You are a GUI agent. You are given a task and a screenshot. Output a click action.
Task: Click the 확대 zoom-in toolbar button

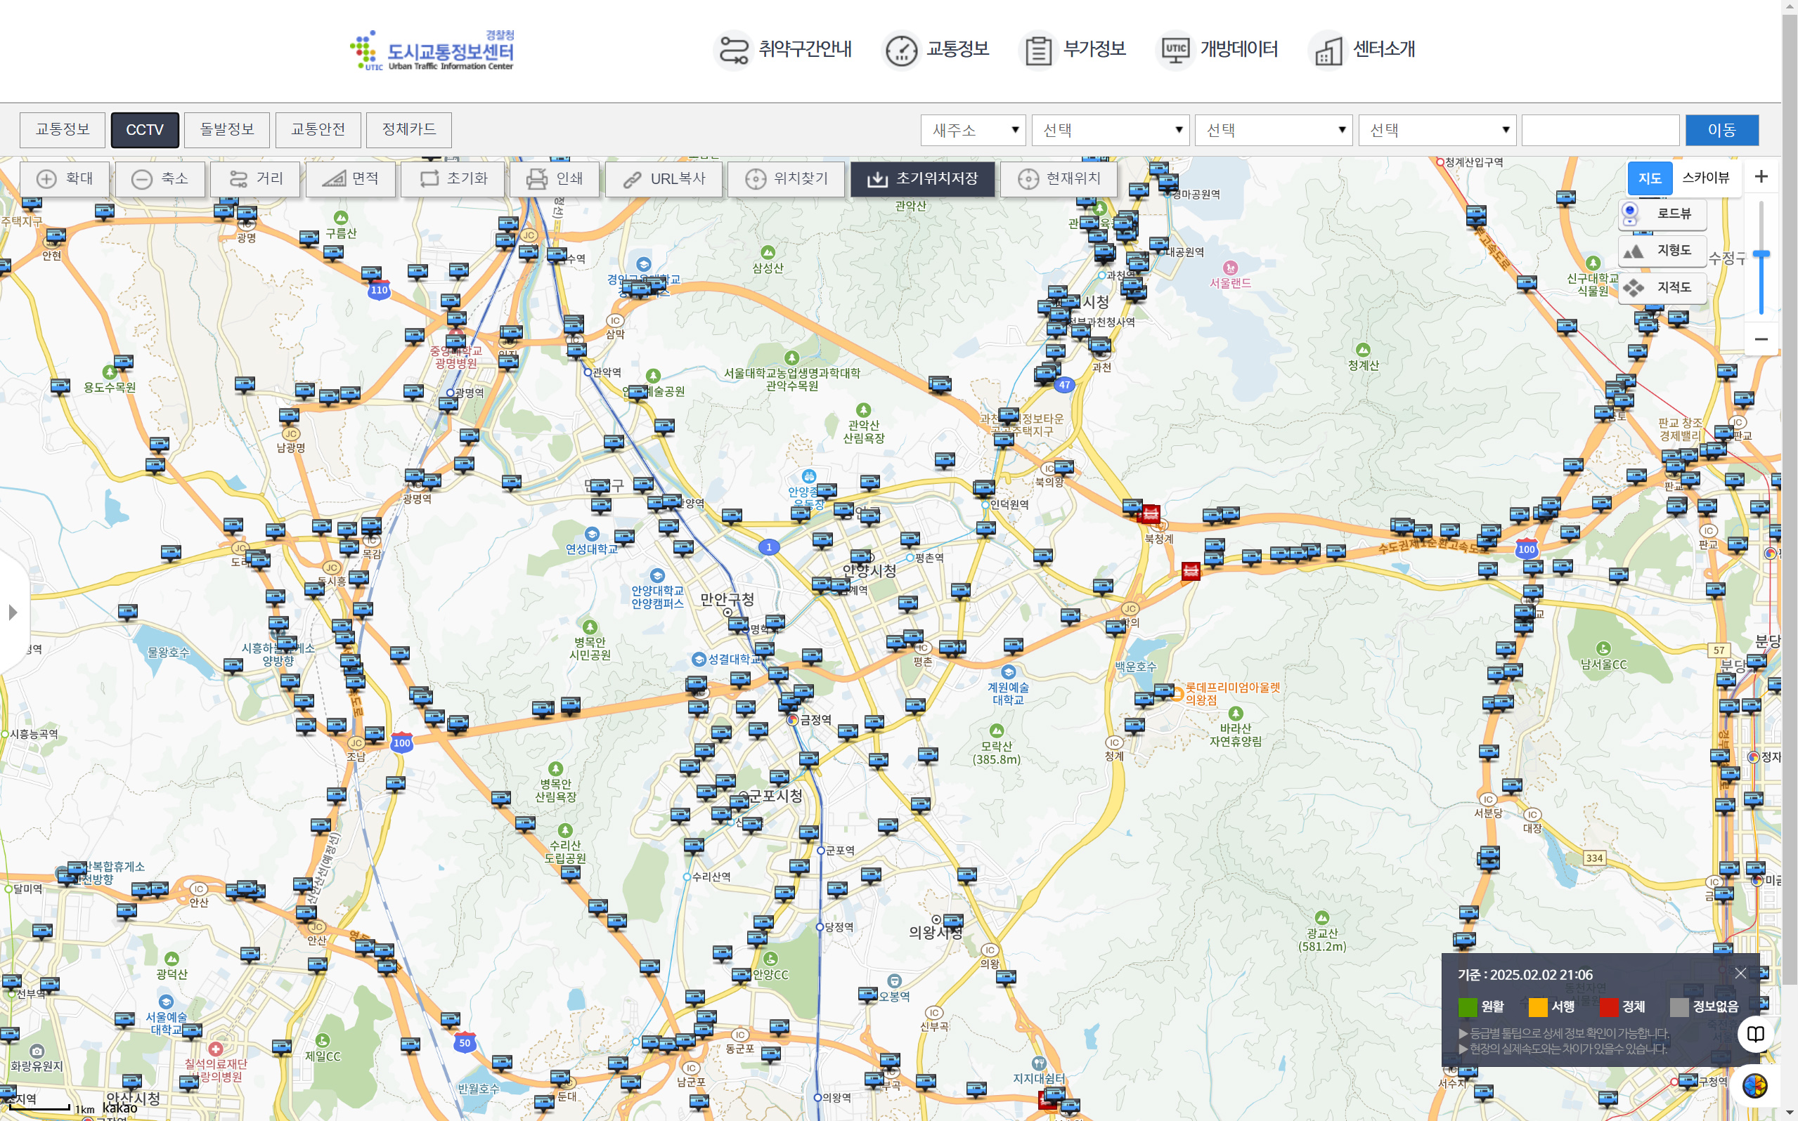click(65, 178)
